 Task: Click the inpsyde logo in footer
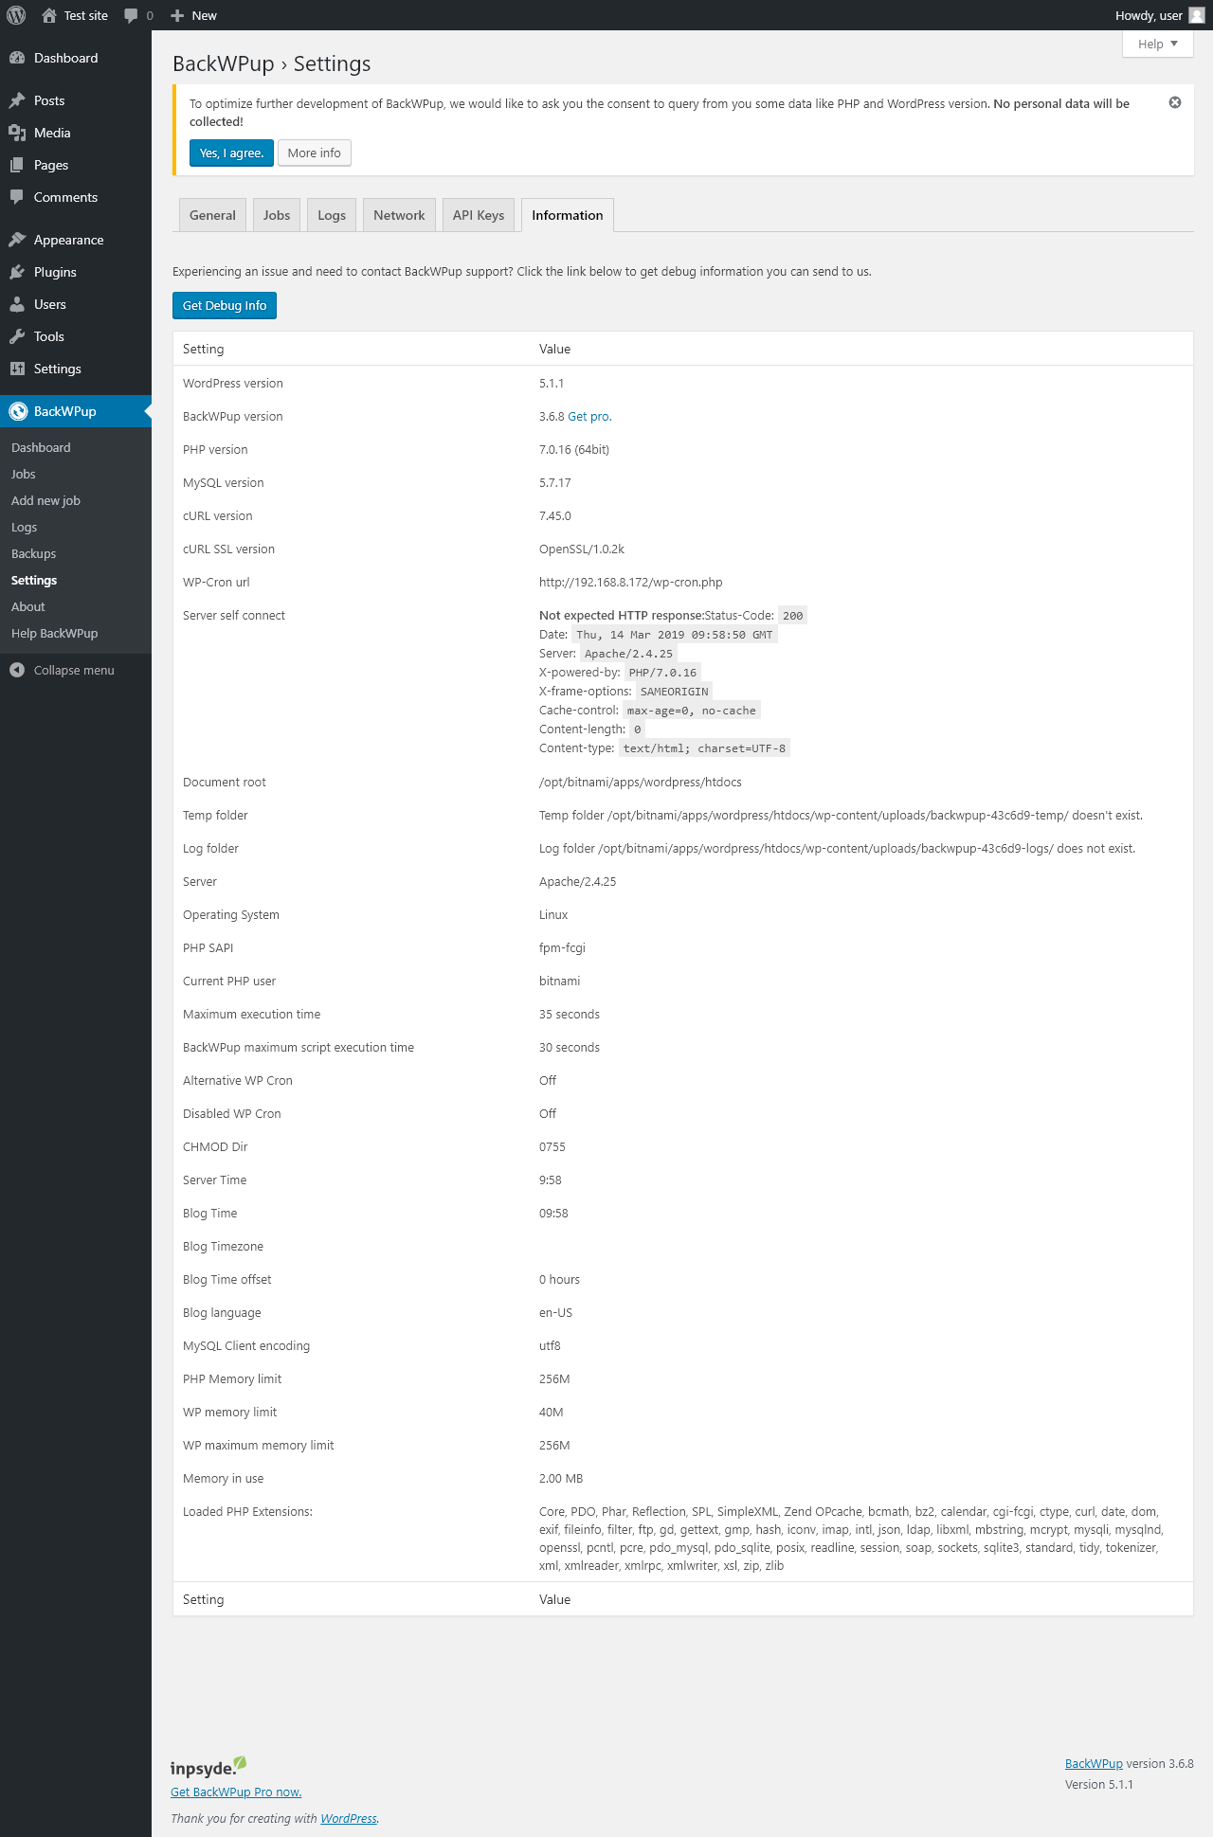(x=208, y=1766)
